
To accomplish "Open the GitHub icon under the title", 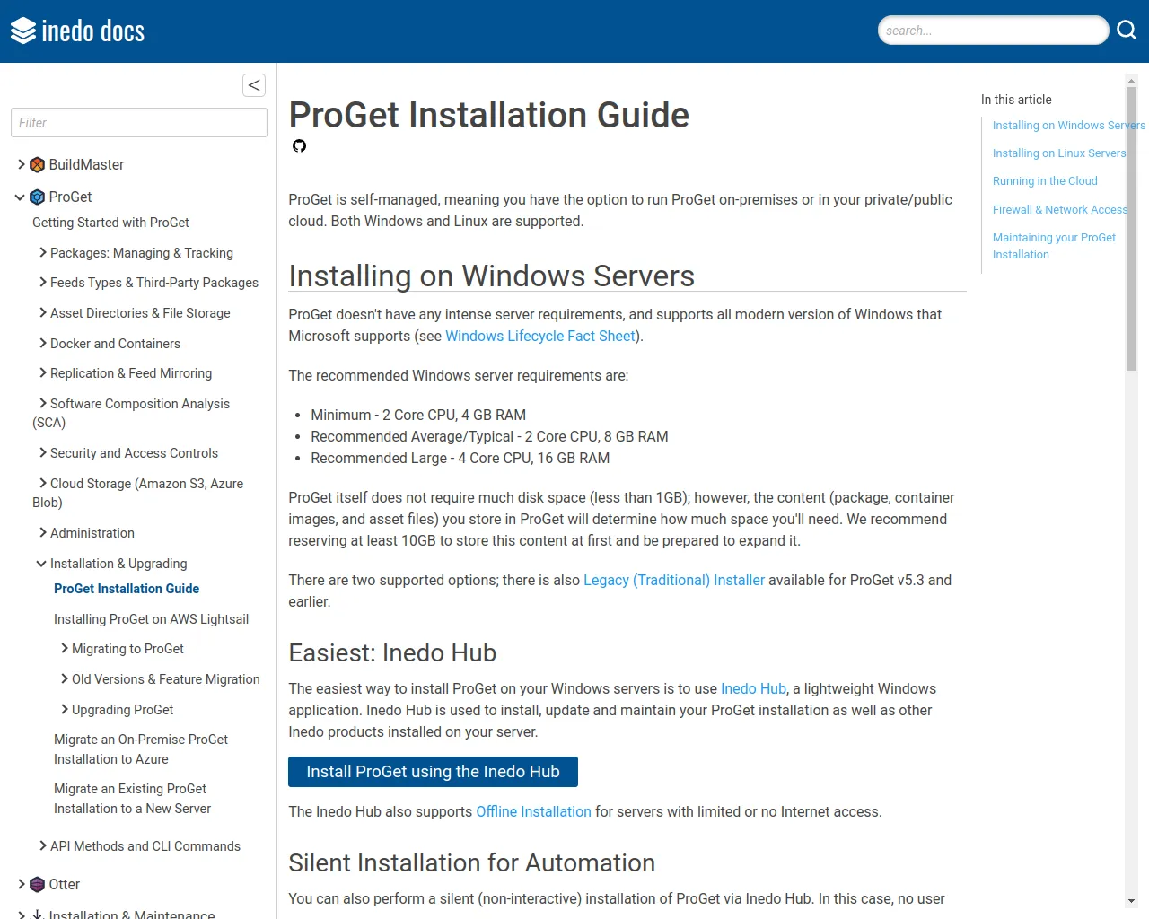I will point(300,146).
